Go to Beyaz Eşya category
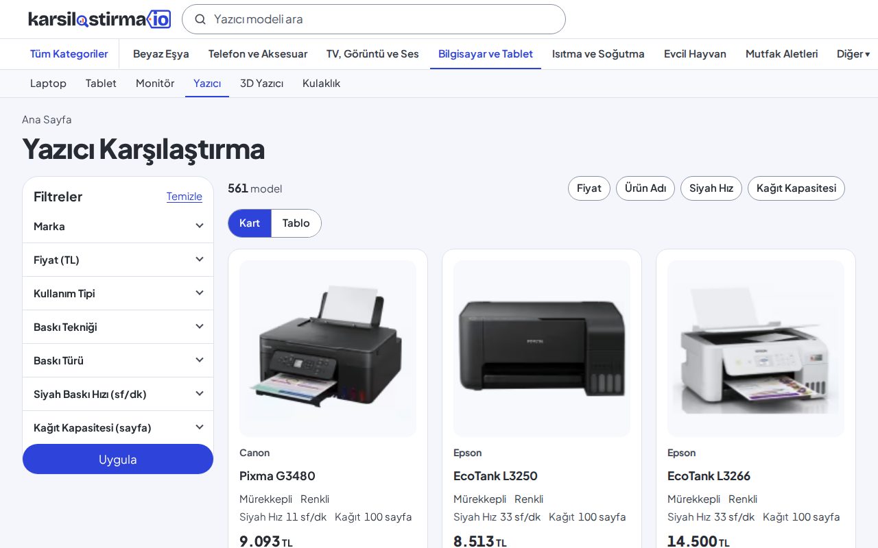This screenshot has height=548, width=878. (x=161, y=53)
